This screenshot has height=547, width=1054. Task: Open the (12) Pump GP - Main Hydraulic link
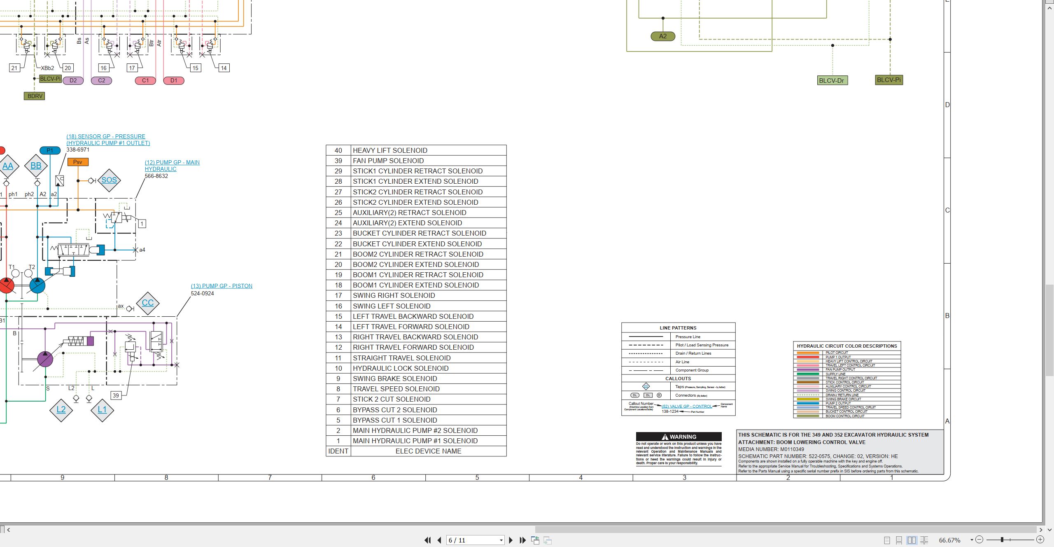coord(172,166)
